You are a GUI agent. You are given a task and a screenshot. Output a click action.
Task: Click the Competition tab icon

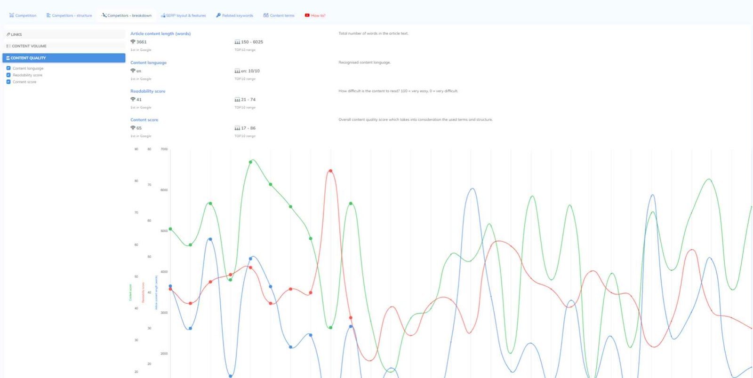(11, 16)
